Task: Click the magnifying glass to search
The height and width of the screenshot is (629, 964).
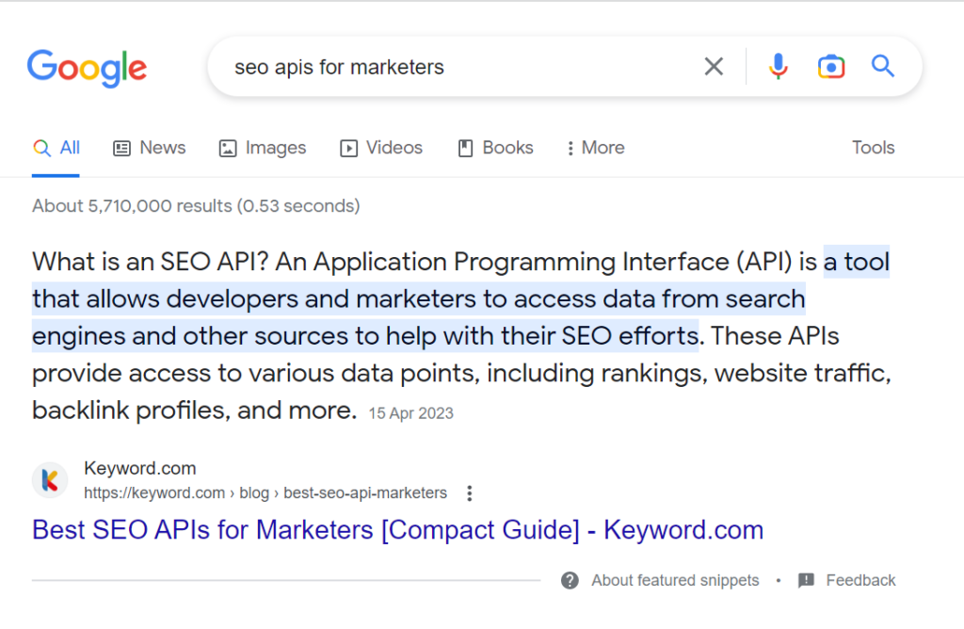Action: point(882,66)
